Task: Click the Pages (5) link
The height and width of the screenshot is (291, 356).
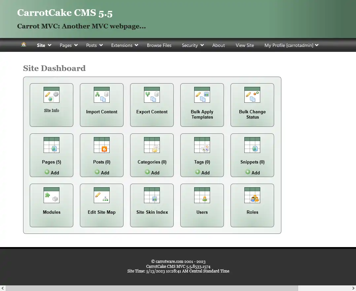Action: pos(52,162)
